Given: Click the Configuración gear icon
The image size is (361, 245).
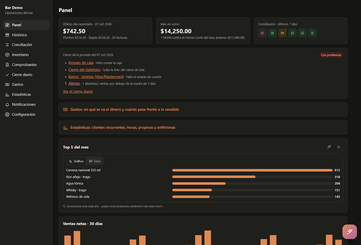Looking at the screenshot, I should point(7,114).
